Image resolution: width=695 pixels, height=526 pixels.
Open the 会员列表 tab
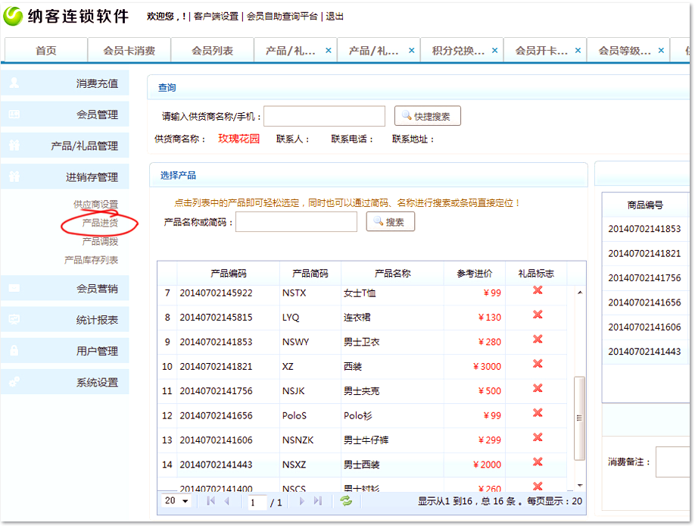pos(212,51)
